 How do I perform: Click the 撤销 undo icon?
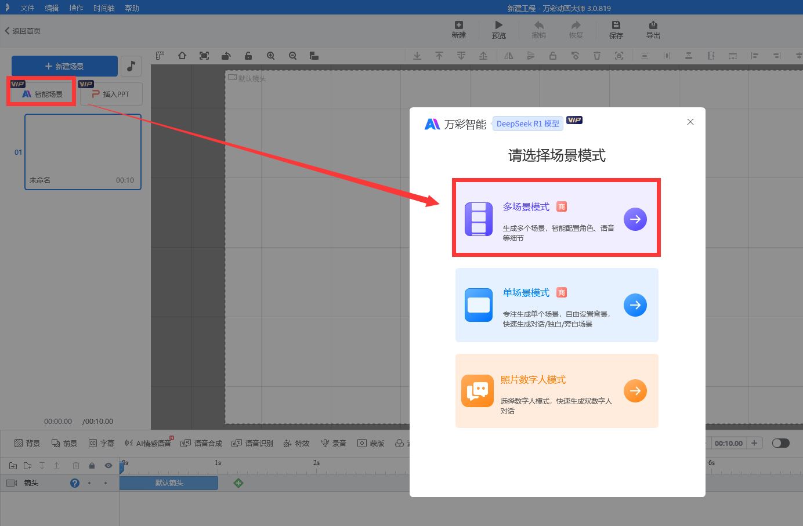click(538, 25)
